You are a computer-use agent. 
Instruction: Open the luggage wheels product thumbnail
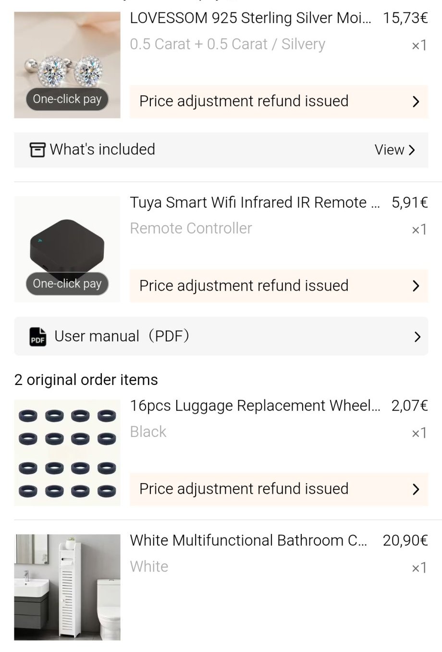pyautogui.click(x=67, y=452)
